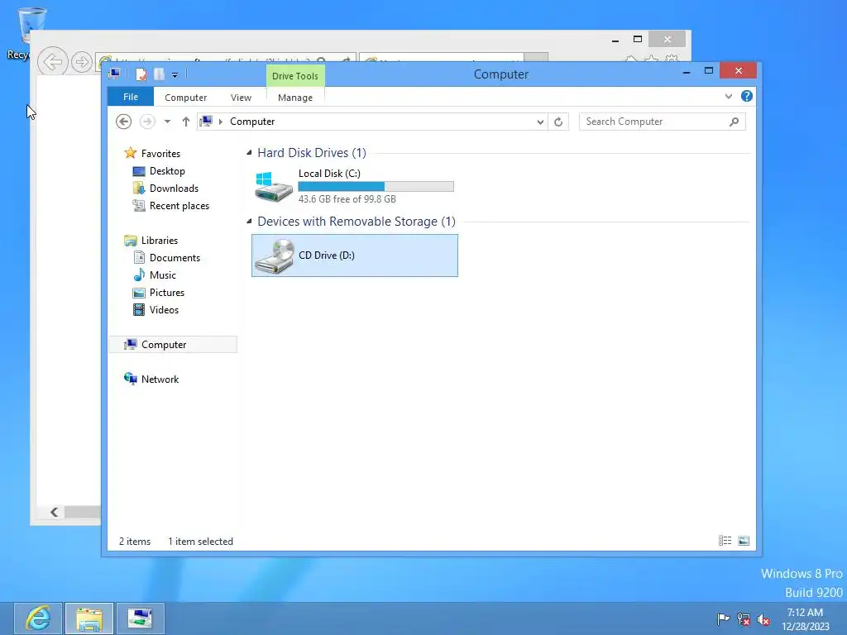Click the Back arrow in Explorer
The height and width of the screenshot is (635, 847).
pyautogui.click(x=123, y=122)
